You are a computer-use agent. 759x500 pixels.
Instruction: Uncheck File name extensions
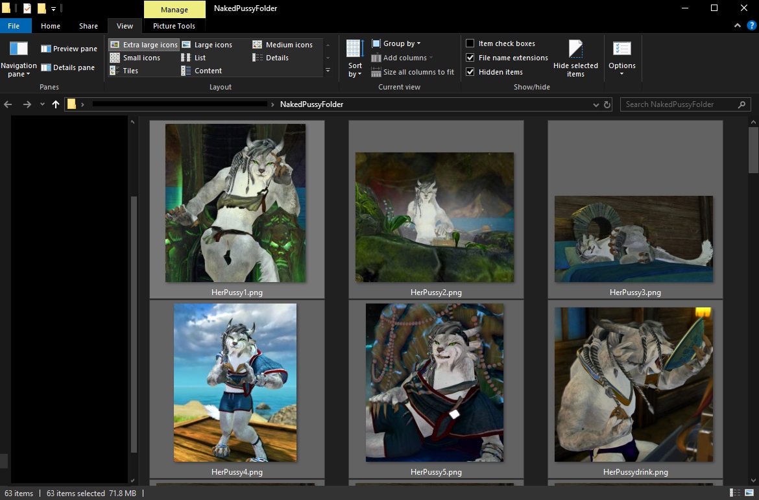470,58
